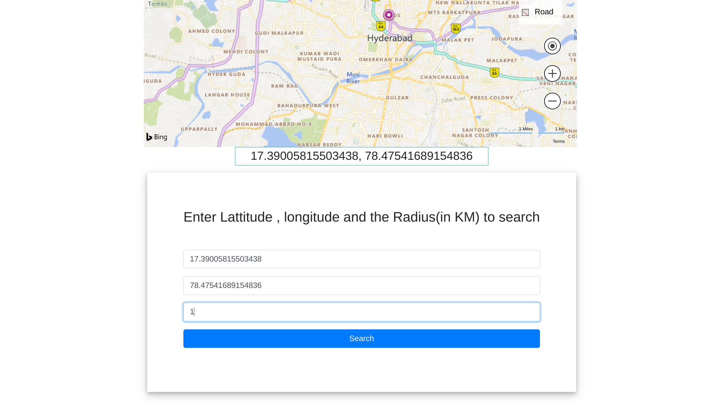Click the NH 65 highway shield
The image size is (723, 407).
(x=494, y=72)
